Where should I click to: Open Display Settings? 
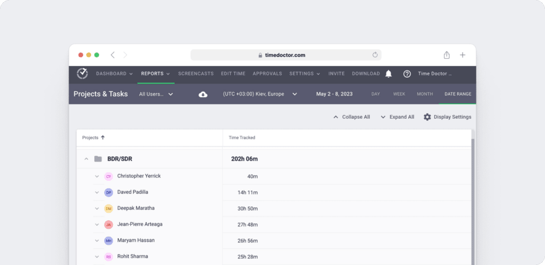pyautogui.click(x=447, y=117)
